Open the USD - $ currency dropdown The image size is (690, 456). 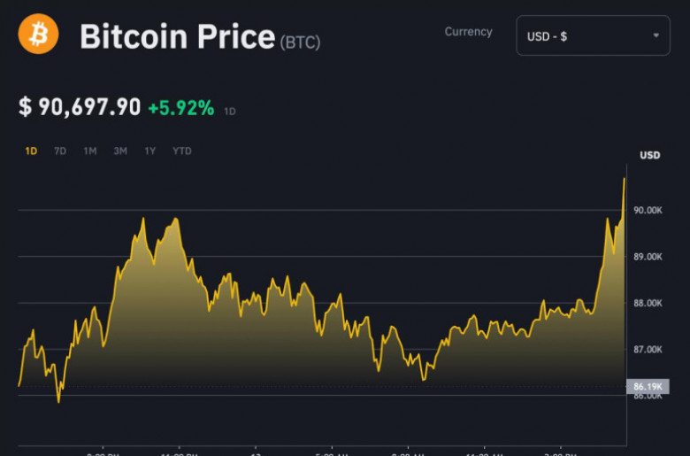coord(591,35)
